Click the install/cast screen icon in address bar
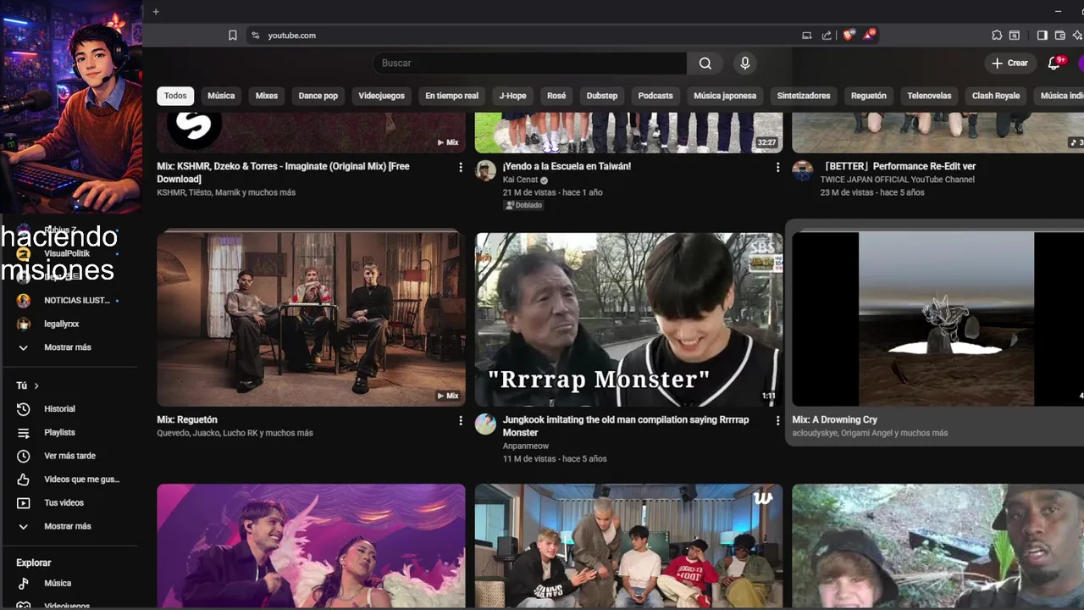The image size is (1084, 610). point(807,36)
